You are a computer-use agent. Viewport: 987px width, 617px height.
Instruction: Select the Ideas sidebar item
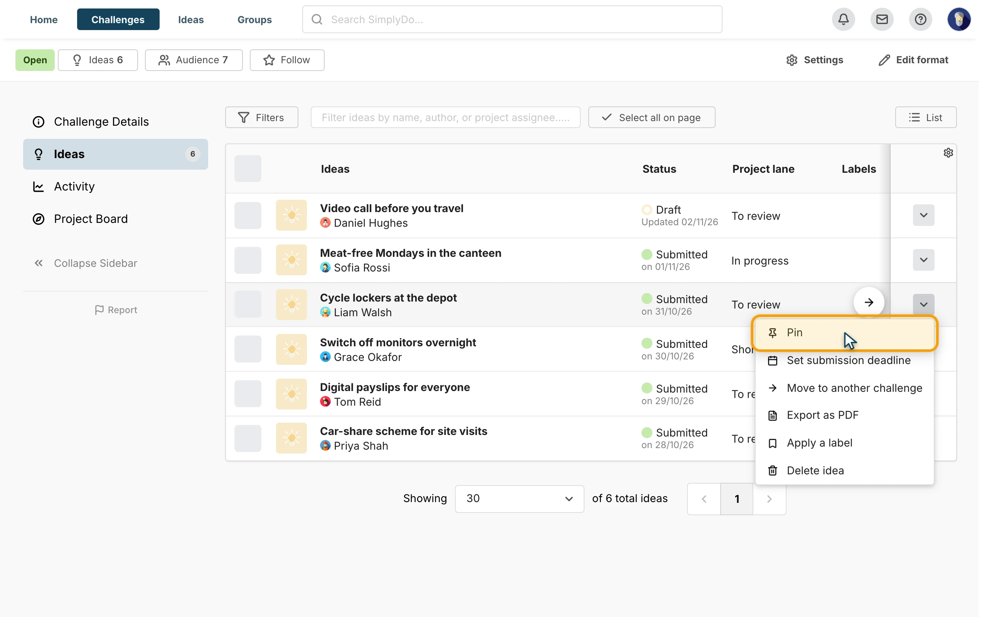[115, 154]
